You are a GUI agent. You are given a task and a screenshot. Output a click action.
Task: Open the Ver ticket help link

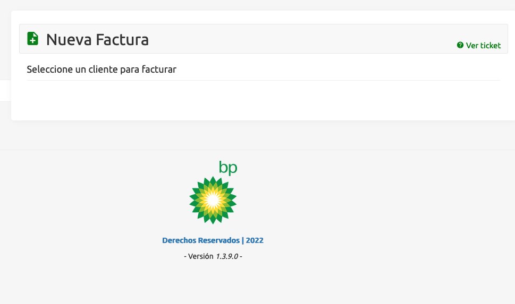479,45
